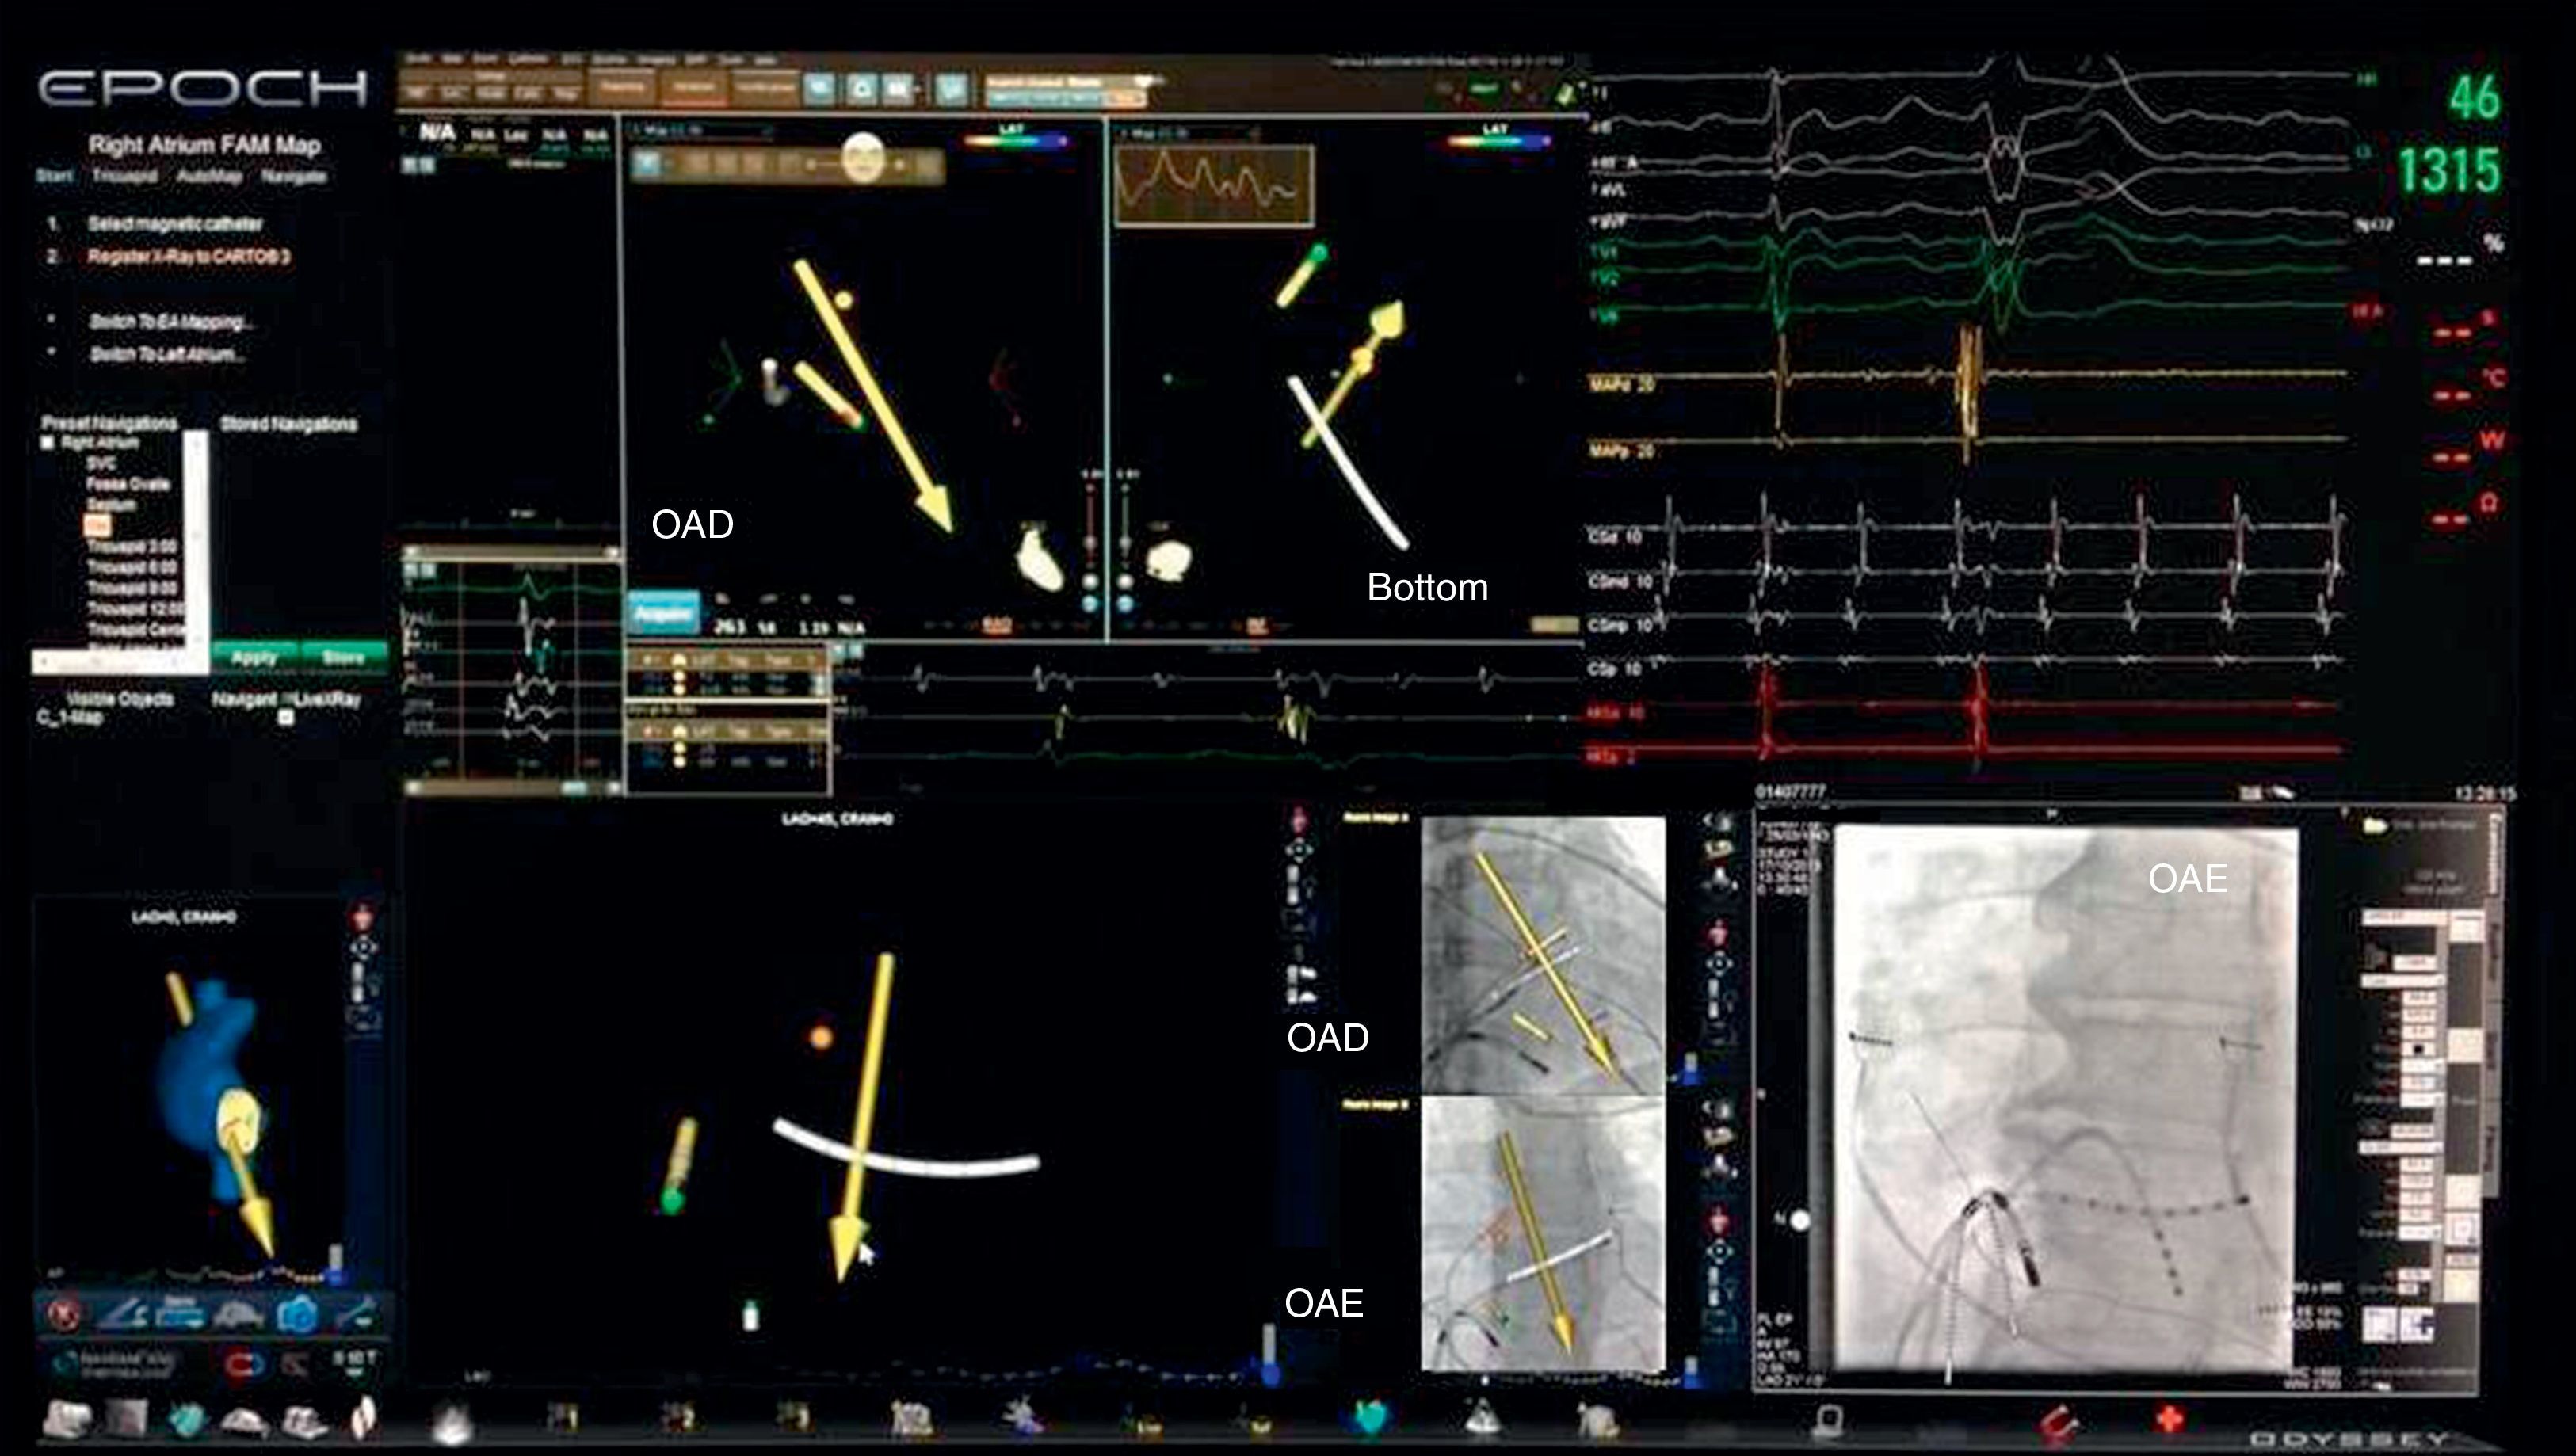2576x1456 pixels.
Task: Click the LAT color scale bar in left map
Action: coord(1014,142)
